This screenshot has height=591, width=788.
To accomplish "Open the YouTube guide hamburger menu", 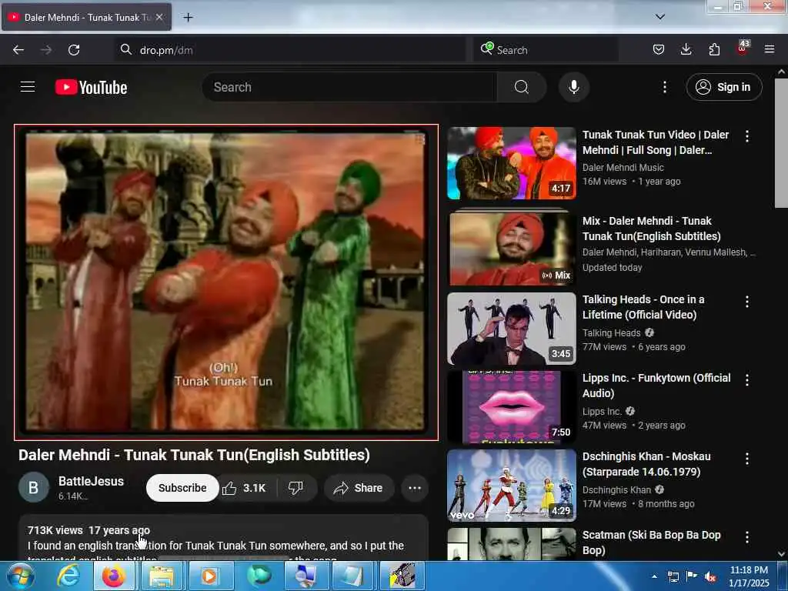I will point(28,87).
